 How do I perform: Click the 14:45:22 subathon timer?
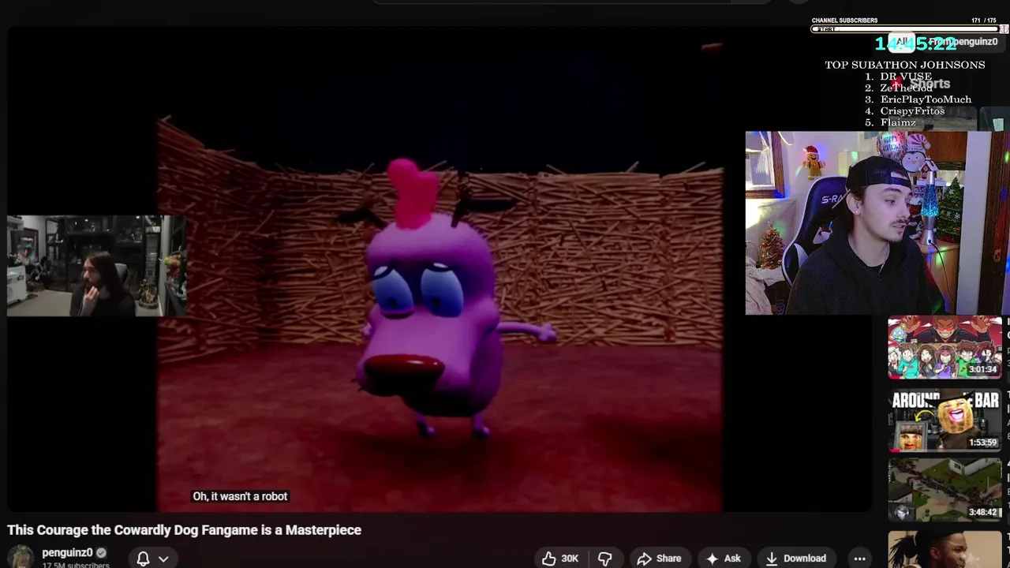coord(915,43)
